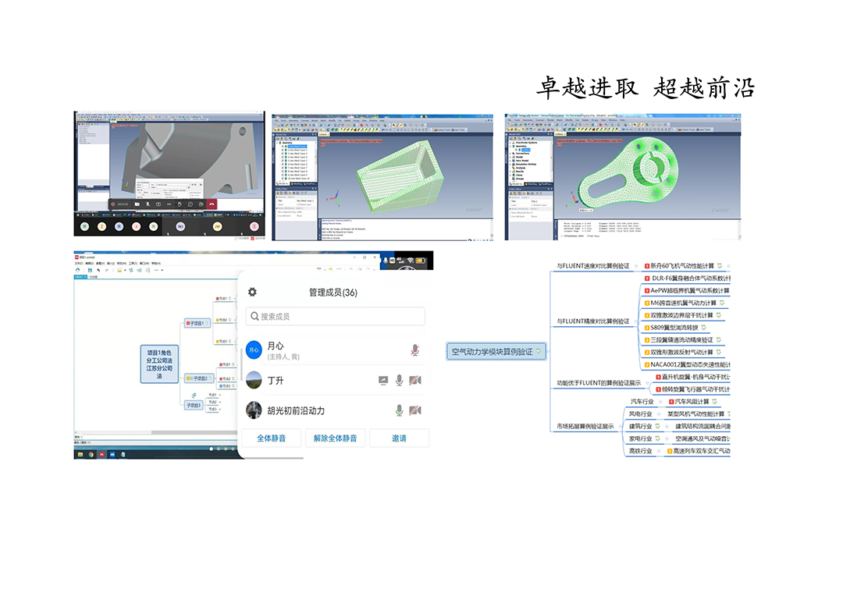The width and height of the screenshot is (843, 596).
Task: Click the red record icon in meeting toolbar
Action: coord(114,204)
